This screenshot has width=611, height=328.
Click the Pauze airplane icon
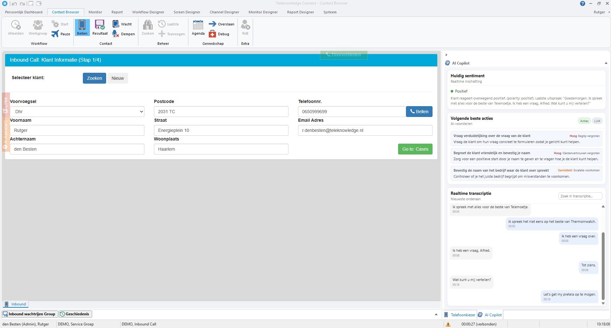click(x=55, y=34)
